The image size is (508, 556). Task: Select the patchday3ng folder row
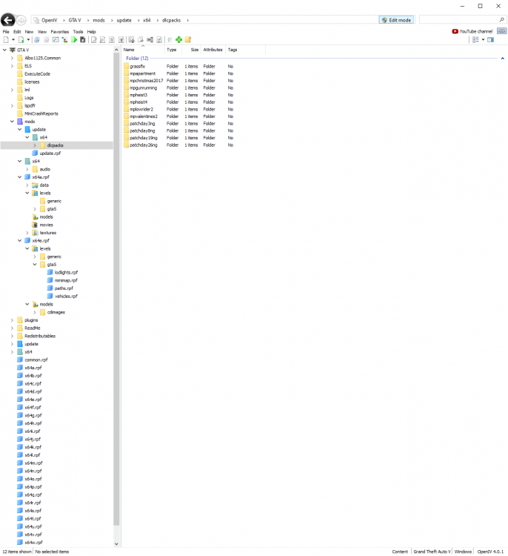(x=179, y=123)
